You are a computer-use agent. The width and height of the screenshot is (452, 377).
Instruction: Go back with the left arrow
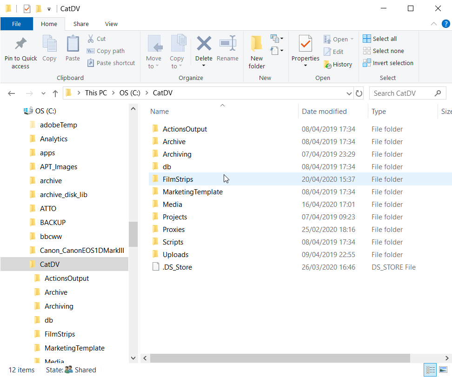point(12,93)
